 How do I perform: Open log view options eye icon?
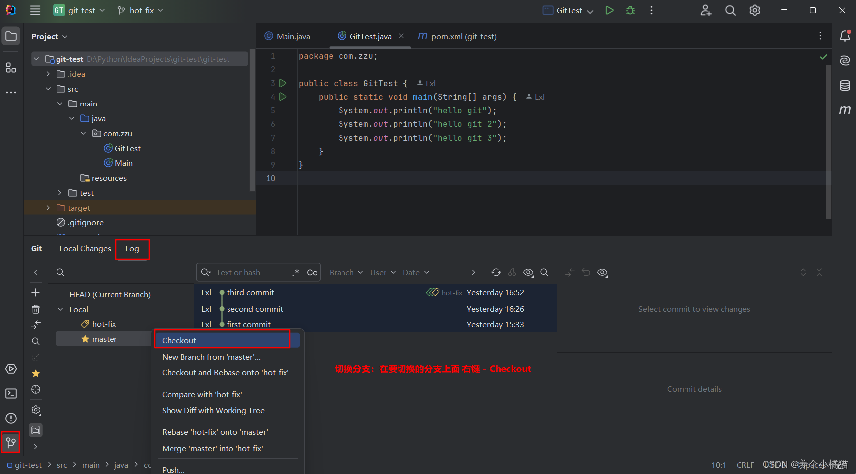point(529,272)
